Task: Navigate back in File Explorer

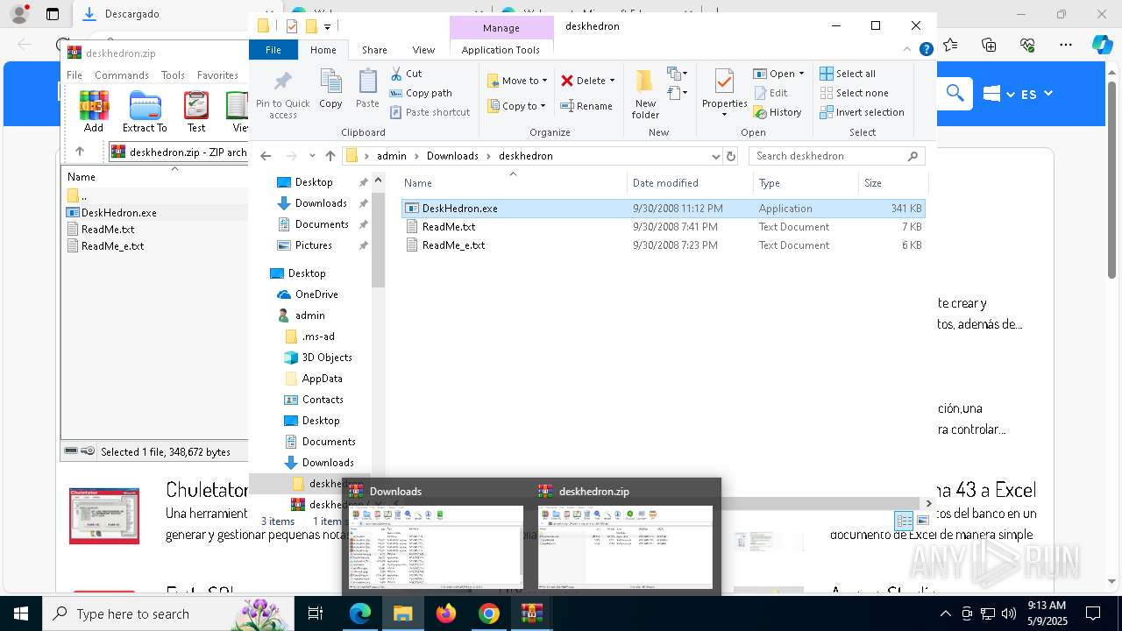Action: point(266,156)
